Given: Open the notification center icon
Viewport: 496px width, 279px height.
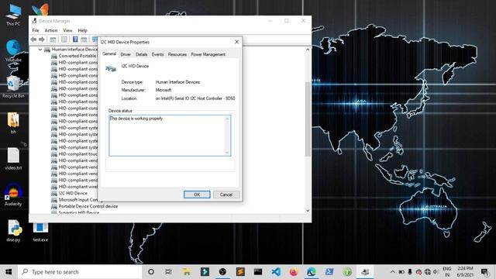Looking at the screenshot, I should point(484,272).
